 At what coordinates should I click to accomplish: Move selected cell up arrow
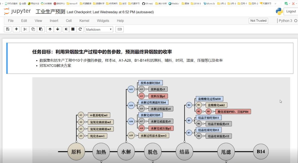click(x=50, y=29)
